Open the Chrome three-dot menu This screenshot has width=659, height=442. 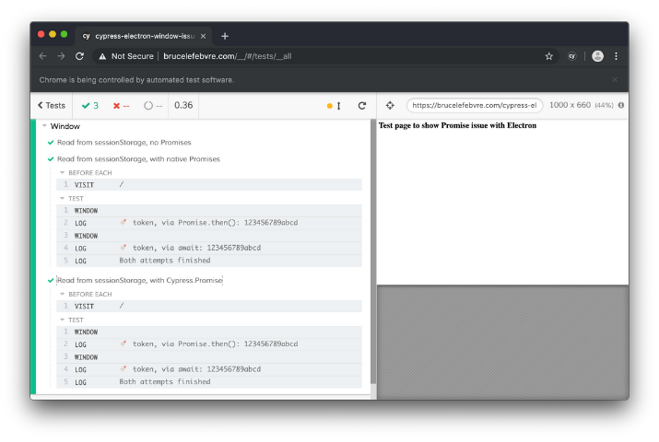(617, 56)
